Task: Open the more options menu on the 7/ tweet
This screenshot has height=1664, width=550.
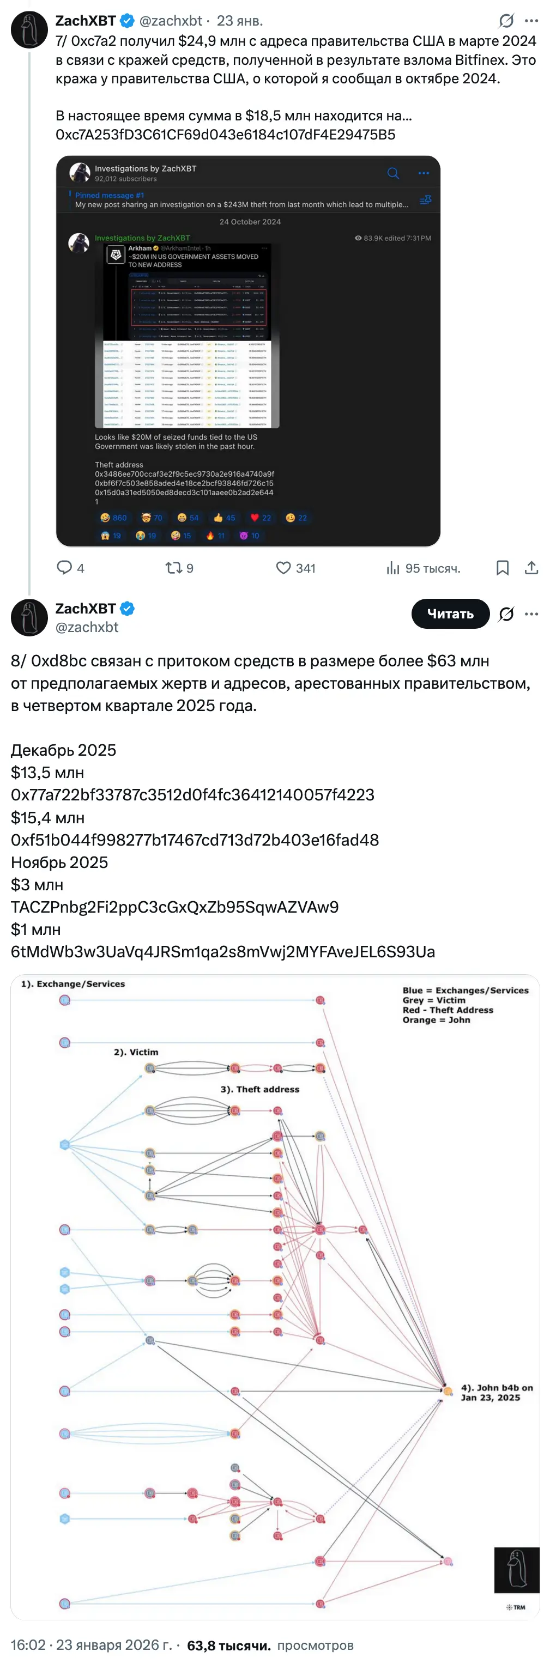Action: [x=531, y=21]
